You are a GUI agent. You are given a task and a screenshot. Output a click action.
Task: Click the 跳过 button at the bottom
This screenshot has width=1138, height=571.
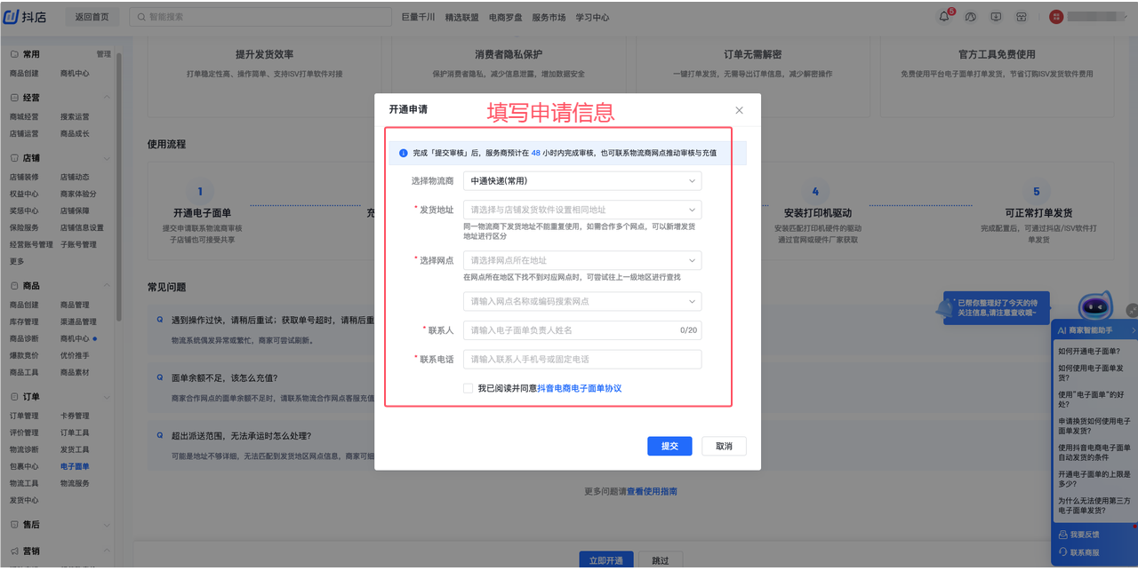[660, 560]
